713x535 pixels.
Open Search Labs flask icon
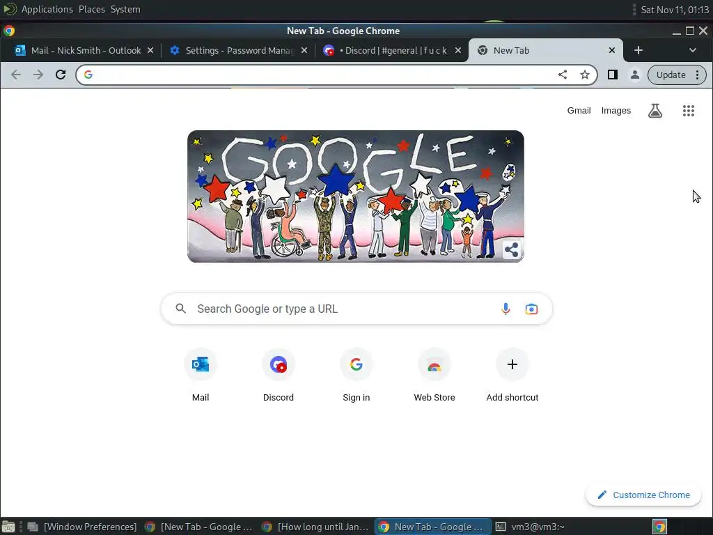pos(655,111)
